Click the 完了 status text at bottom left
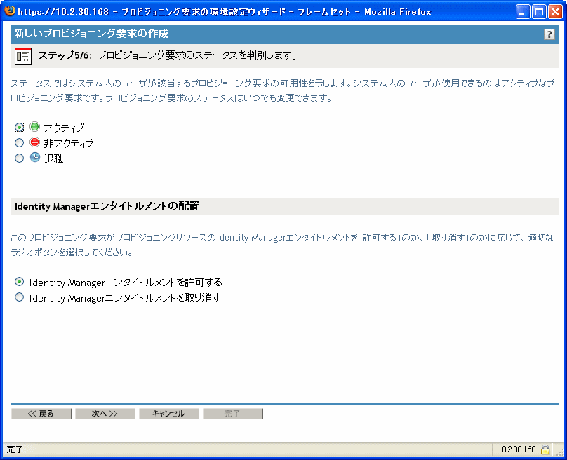Image resolution: width=567 pixels, height=460 pixels. pos(15,449)
